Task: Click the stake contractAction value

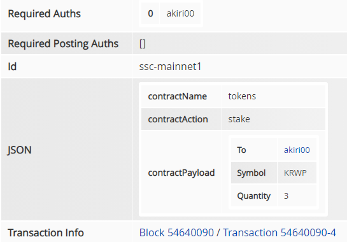Action: pos(239,119)
